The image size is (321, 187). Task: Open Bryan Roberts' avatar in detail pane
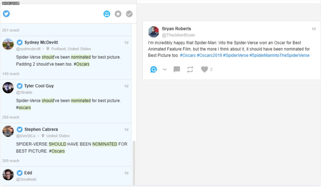[153, 32]
